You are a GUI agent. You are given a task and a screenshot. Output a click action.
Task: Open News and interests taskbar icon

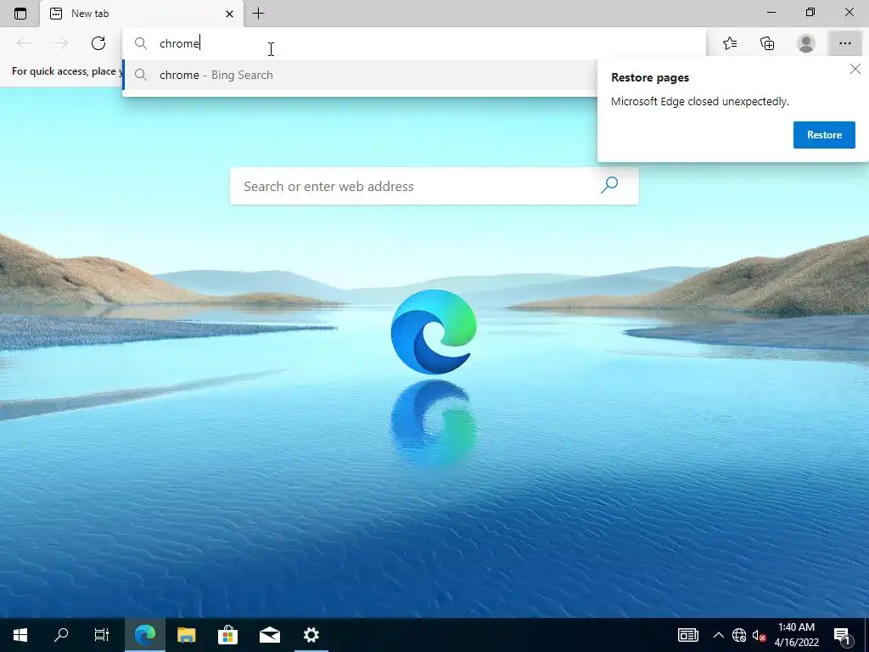pos(687,635)
